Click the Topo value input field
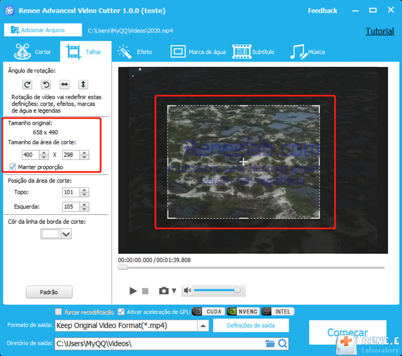This screenshot has width=402, height=356. [71, 192]
